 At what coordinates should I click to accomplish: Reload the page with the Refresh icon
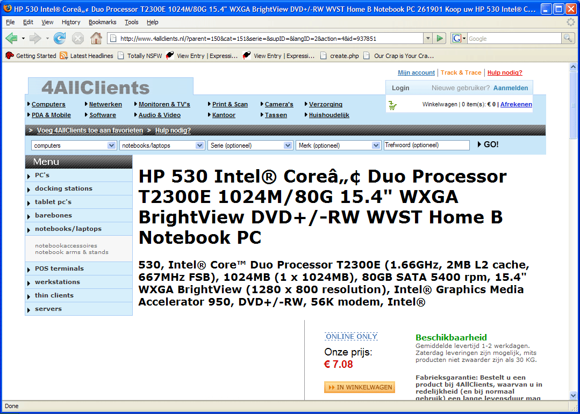(60, 38)
